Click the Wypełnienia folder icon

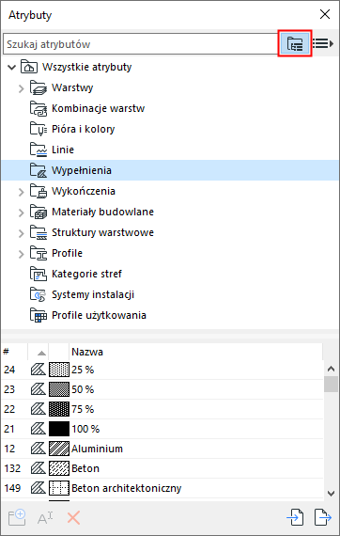coord(39,170)
